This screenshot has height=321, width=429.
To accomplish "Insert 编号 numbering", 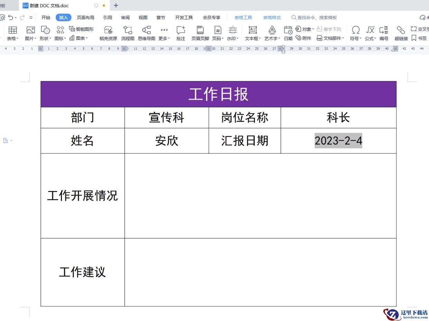I will tap(384, 33).
